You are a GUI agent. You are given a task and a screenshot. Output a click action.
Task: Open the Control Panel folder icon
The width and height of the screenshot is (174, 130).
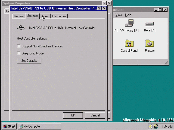click(x=129, y=43)
